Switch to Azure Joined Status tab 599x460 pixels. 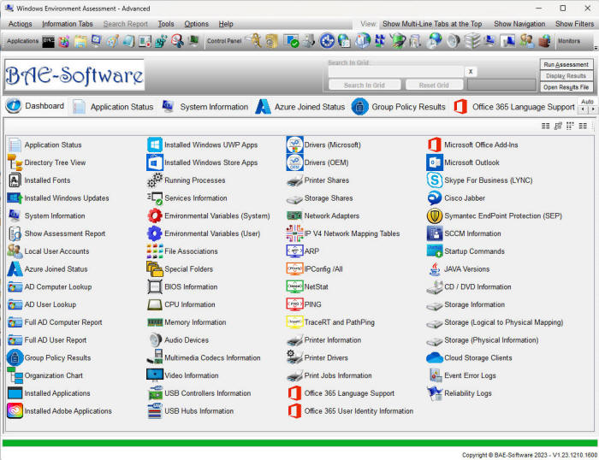[300, 107]
